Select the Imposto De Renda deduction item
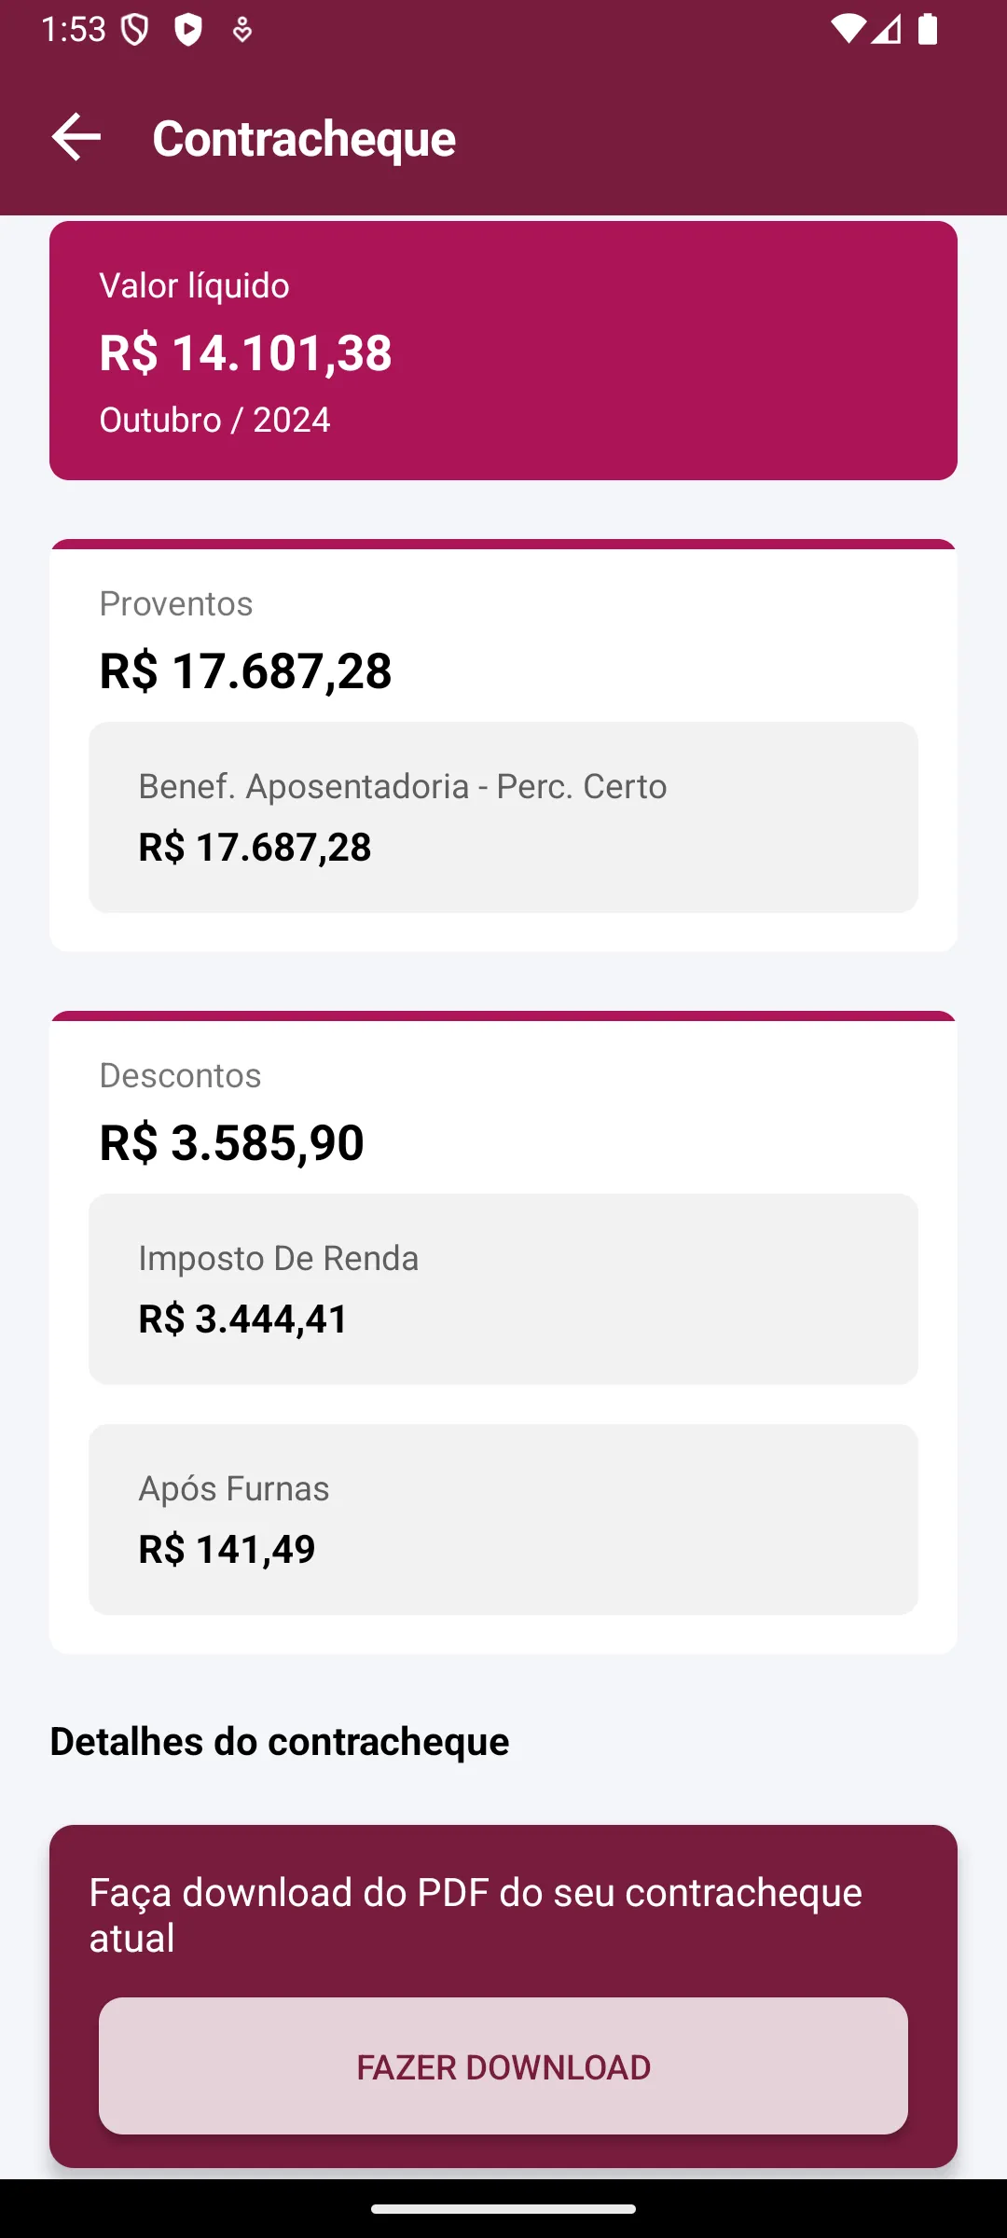 tap(504, 1289)
